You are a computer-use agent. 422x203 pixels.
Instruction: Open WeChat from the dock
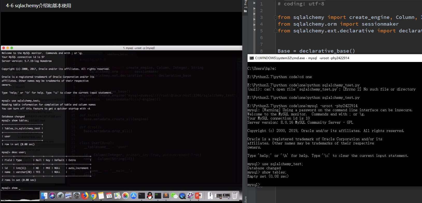pos(174,195)
